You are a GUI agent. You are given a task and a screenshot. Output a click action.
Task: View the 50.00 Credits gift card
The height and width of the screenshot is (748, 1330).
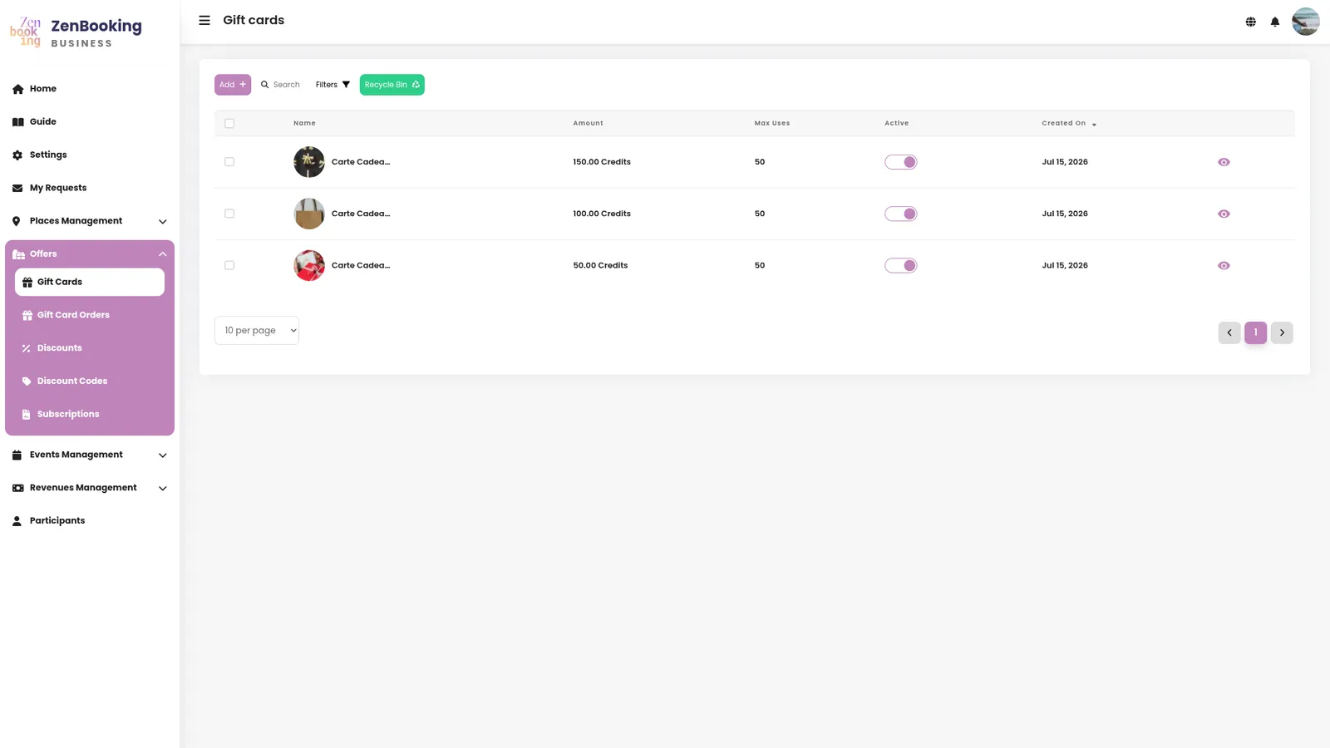click(1224, 266)
